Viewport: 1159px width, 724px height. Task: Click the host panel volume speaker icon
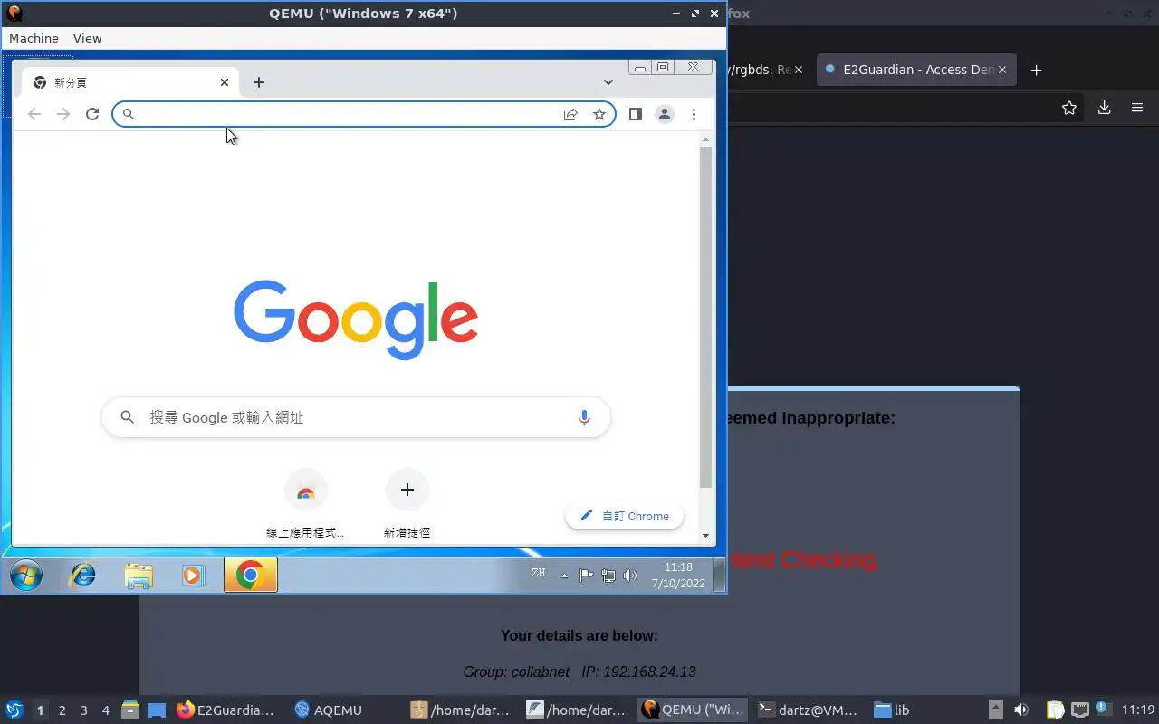tap(1021, 710)
